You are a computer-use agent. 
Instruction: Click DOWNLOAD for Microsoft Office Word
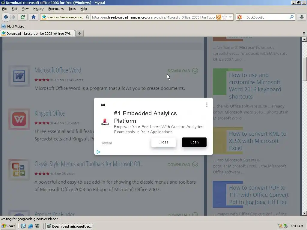point(183,71)
